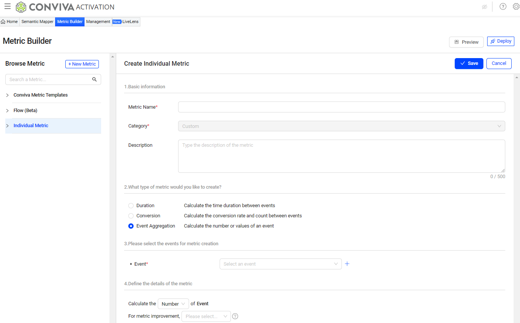Image resolution: width=520 pixels, height=323 pixels.
Task: Expand Conviva Metric Templates tree item
Action: [x=8, y=95]
